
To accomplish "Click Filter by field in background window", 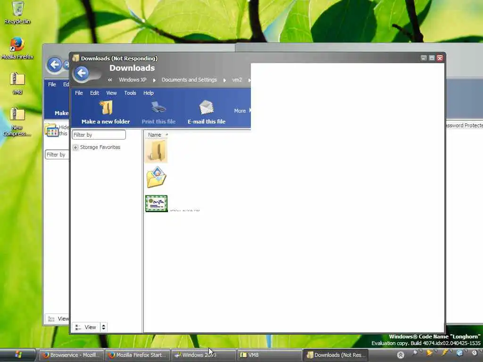I will click(x=57, y=155).
